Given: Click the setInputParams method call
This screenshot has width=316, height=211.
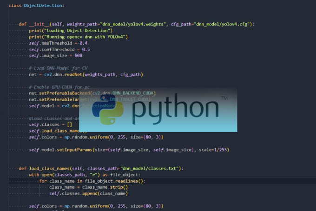Looking at the screenshot, I should pyautogui.click(x=74, y=150).
